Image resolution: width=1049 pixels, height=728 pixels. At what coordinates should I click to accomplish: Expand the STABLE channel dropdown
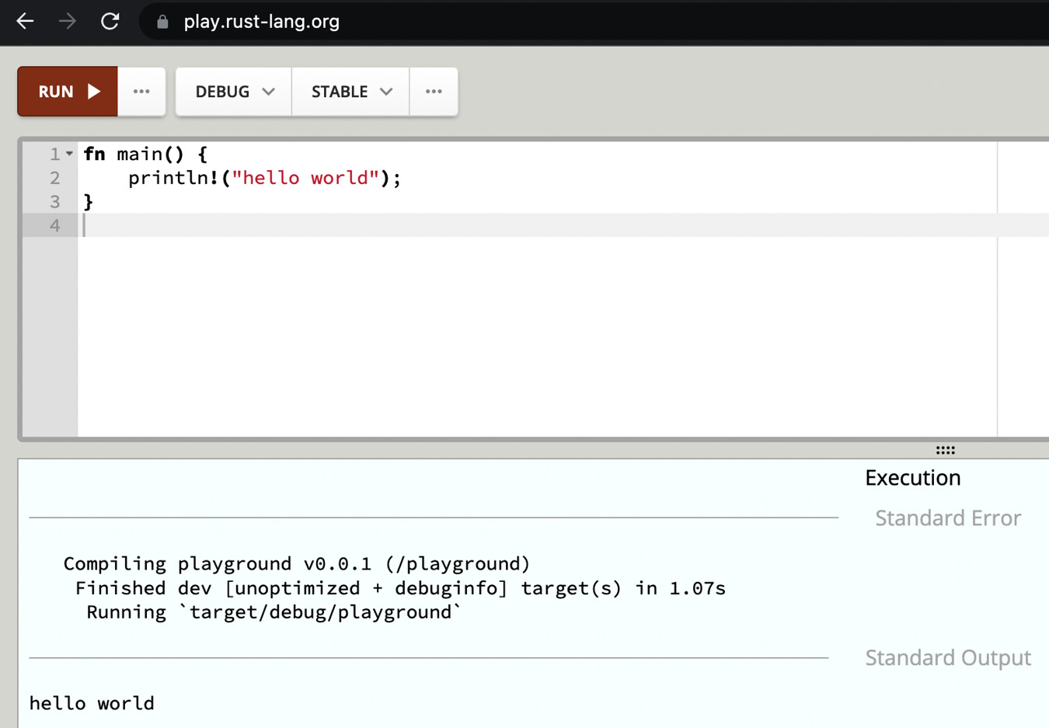350,92
